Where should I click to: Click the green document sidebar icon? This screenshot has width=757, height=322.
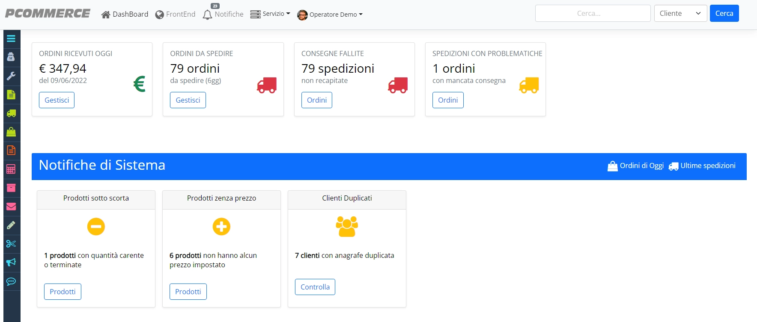pos(11,95)
